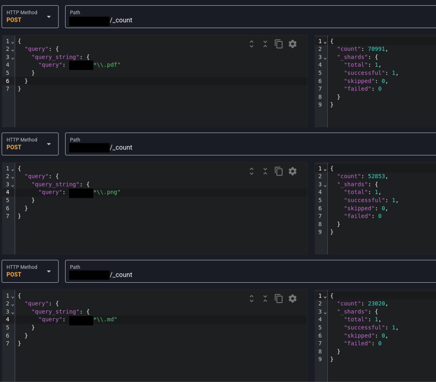The width and height of the screenshot is (436, 382).
Task: Open editor settings gear for md query
Action: click(x=292, y=298)
